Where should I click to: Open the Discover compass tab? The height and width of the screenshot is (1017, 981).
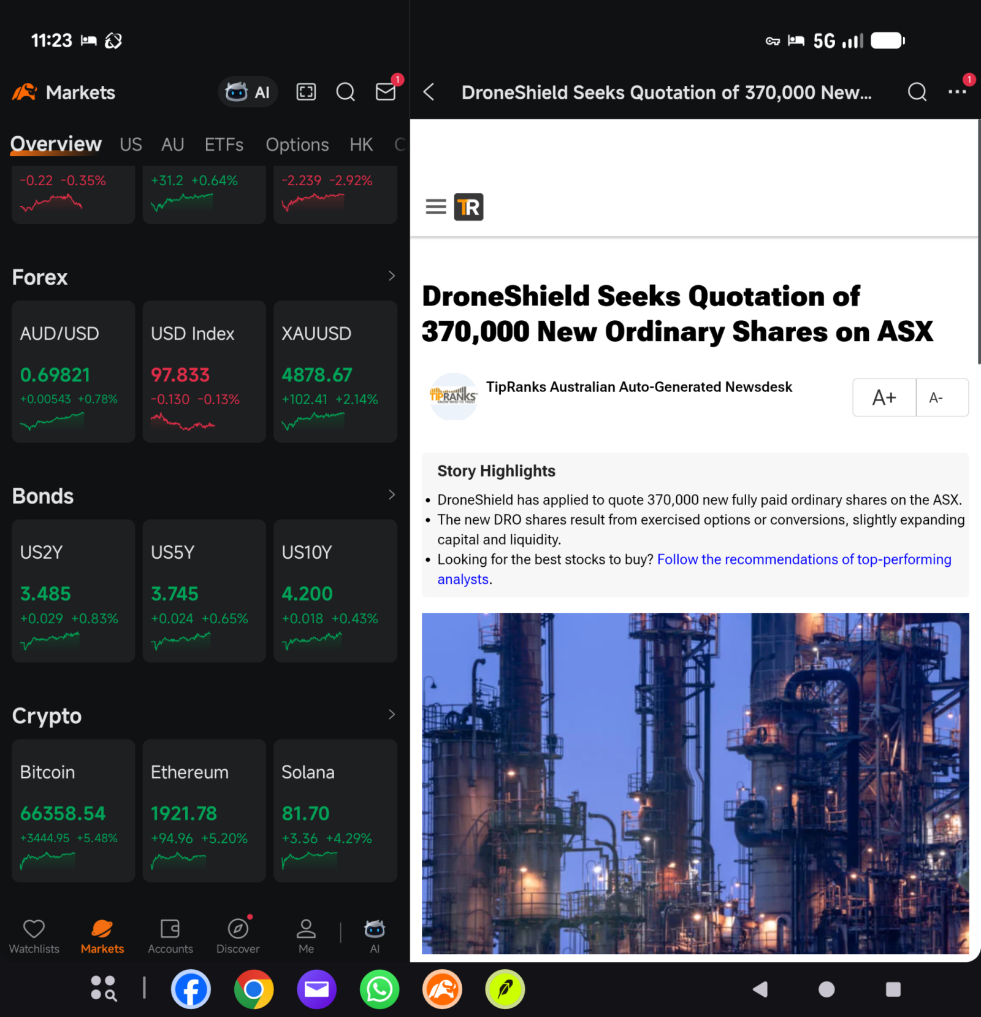click(x=238, y=936)
